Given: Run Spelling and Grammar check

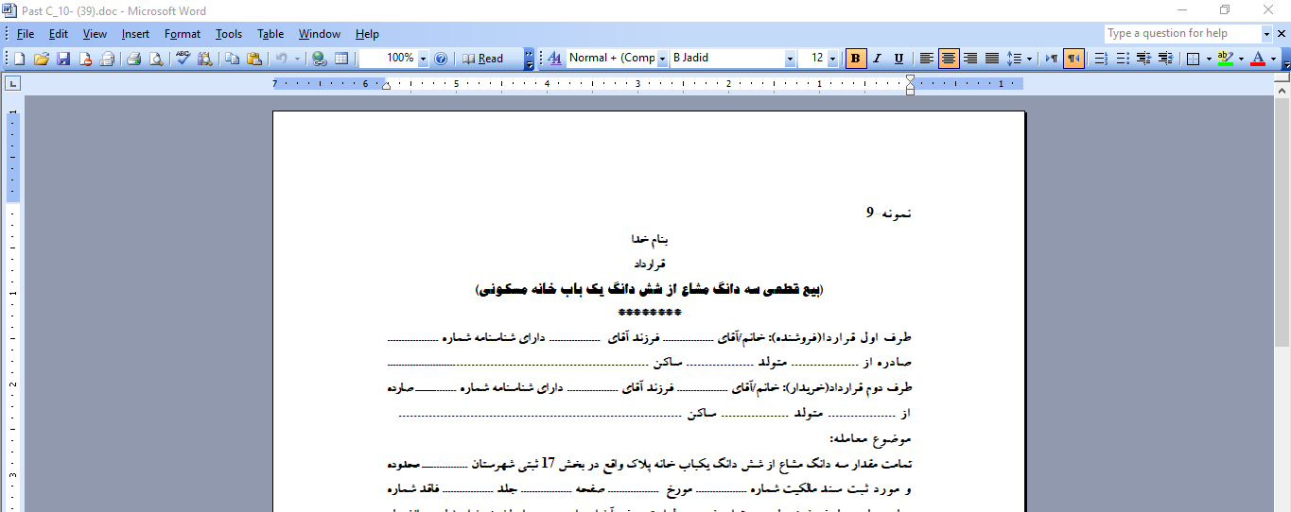Looking at the screenshot, I should pos(183,59).
